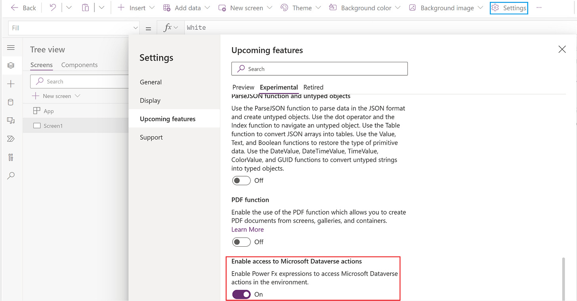Switch to the Components tab
Image resolution: width=577 pixels, height=301 pixels.
(79, 65)
